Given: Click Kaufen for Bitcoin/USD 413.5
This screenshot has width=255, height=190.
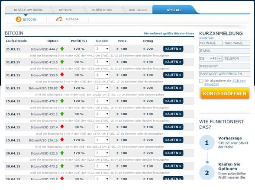Looking at the screenshot, I should coord(173,62).
